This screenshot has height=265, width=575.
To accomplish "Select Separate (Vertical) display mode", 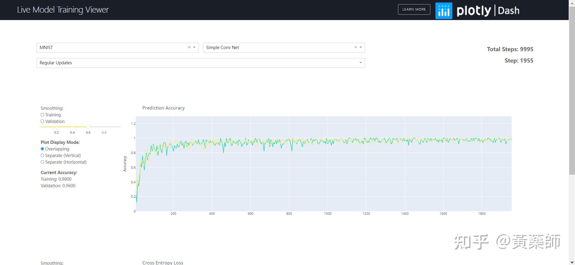I will (42, 156).
